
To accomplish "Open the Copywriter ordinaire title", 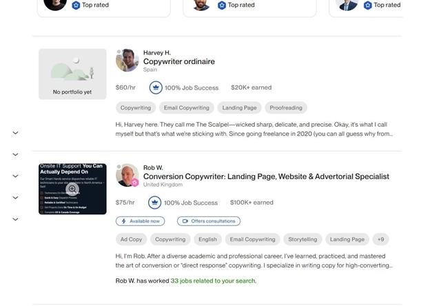I will (x=179, y=62).
